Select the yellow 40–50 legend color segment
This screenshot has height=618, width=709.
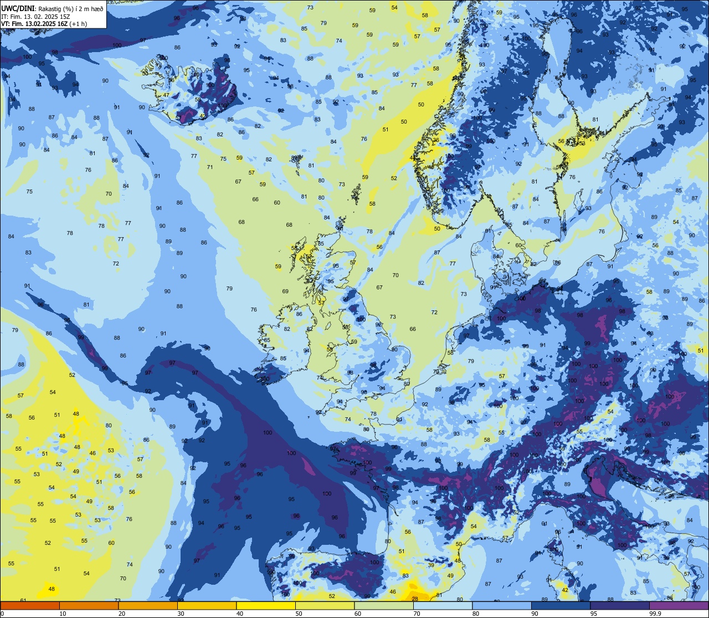266,605
